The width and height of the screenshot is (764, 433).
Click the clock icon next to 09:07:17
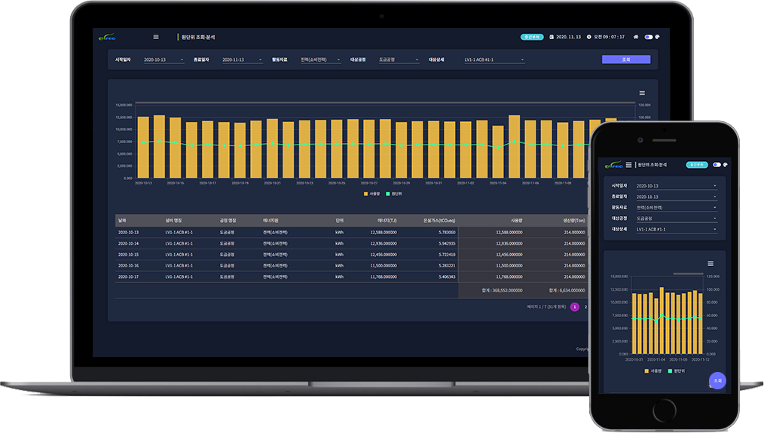pos(588,37)
